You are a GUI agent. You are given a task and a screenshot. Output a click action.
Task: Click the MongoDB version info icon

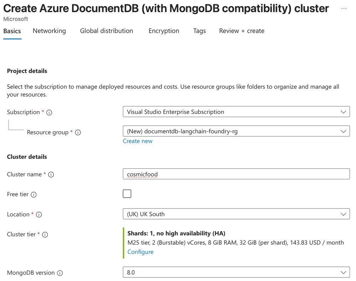pyautogui.click(x=60, y=273)
